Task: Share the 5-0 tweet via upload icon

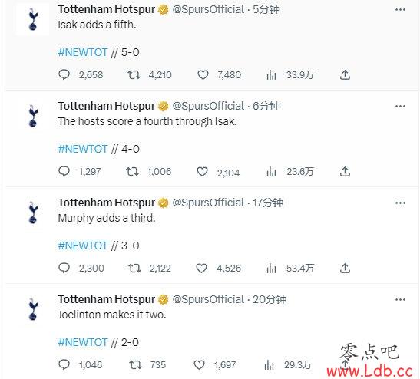Action: (345, 74)
